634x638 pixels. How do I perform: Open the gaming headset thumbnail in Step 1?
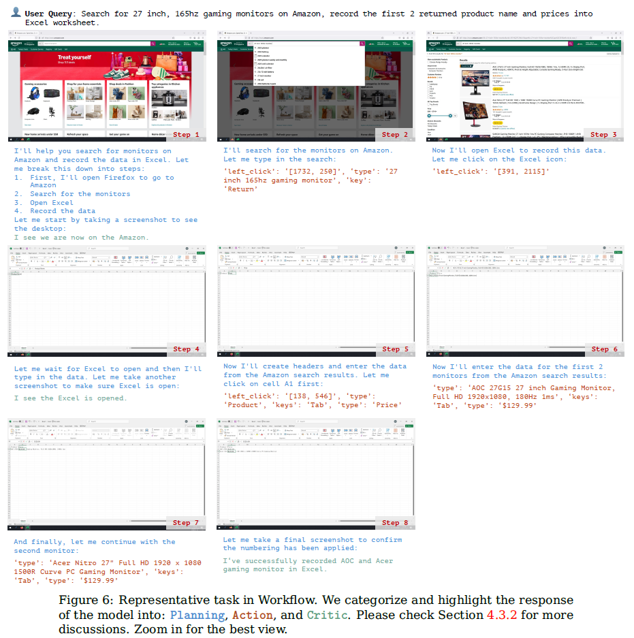(x=33, y=93)
